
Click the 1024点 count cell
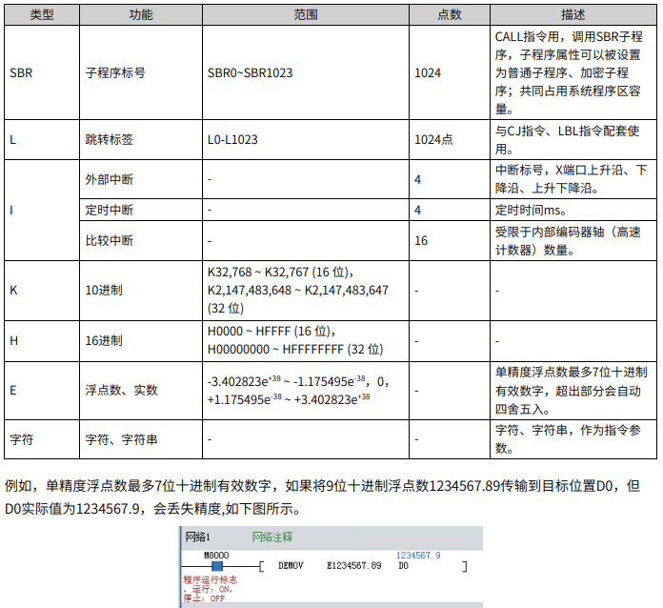pos(450,140)
